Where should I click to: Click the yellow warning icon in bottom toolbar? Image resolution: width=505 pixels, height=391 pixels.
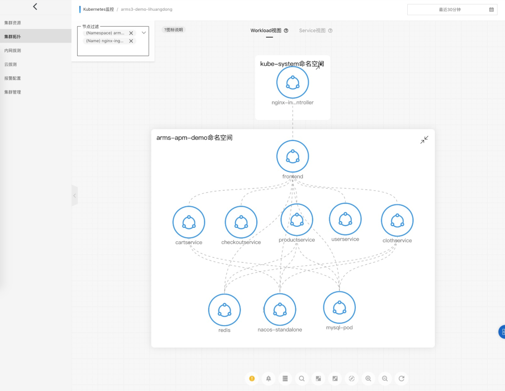tap(252, 378)
